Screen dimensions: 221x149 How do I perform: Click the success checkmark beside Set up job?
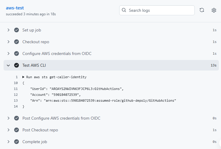point(17,30)
